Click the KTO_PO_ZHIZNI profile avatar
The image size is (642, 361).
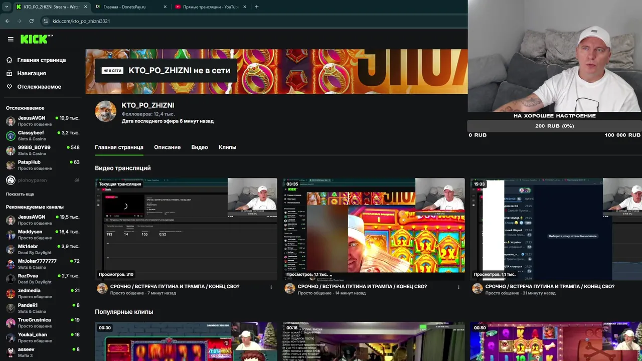106,111
